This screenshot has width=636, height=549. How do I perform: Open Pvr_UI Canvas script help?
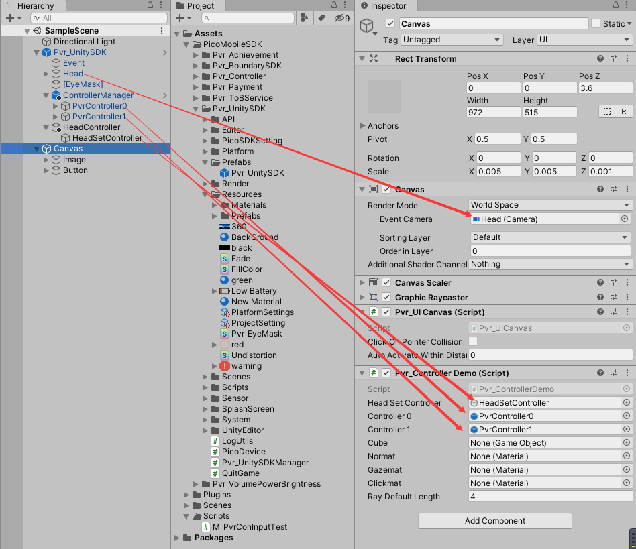tap(600, 312)
